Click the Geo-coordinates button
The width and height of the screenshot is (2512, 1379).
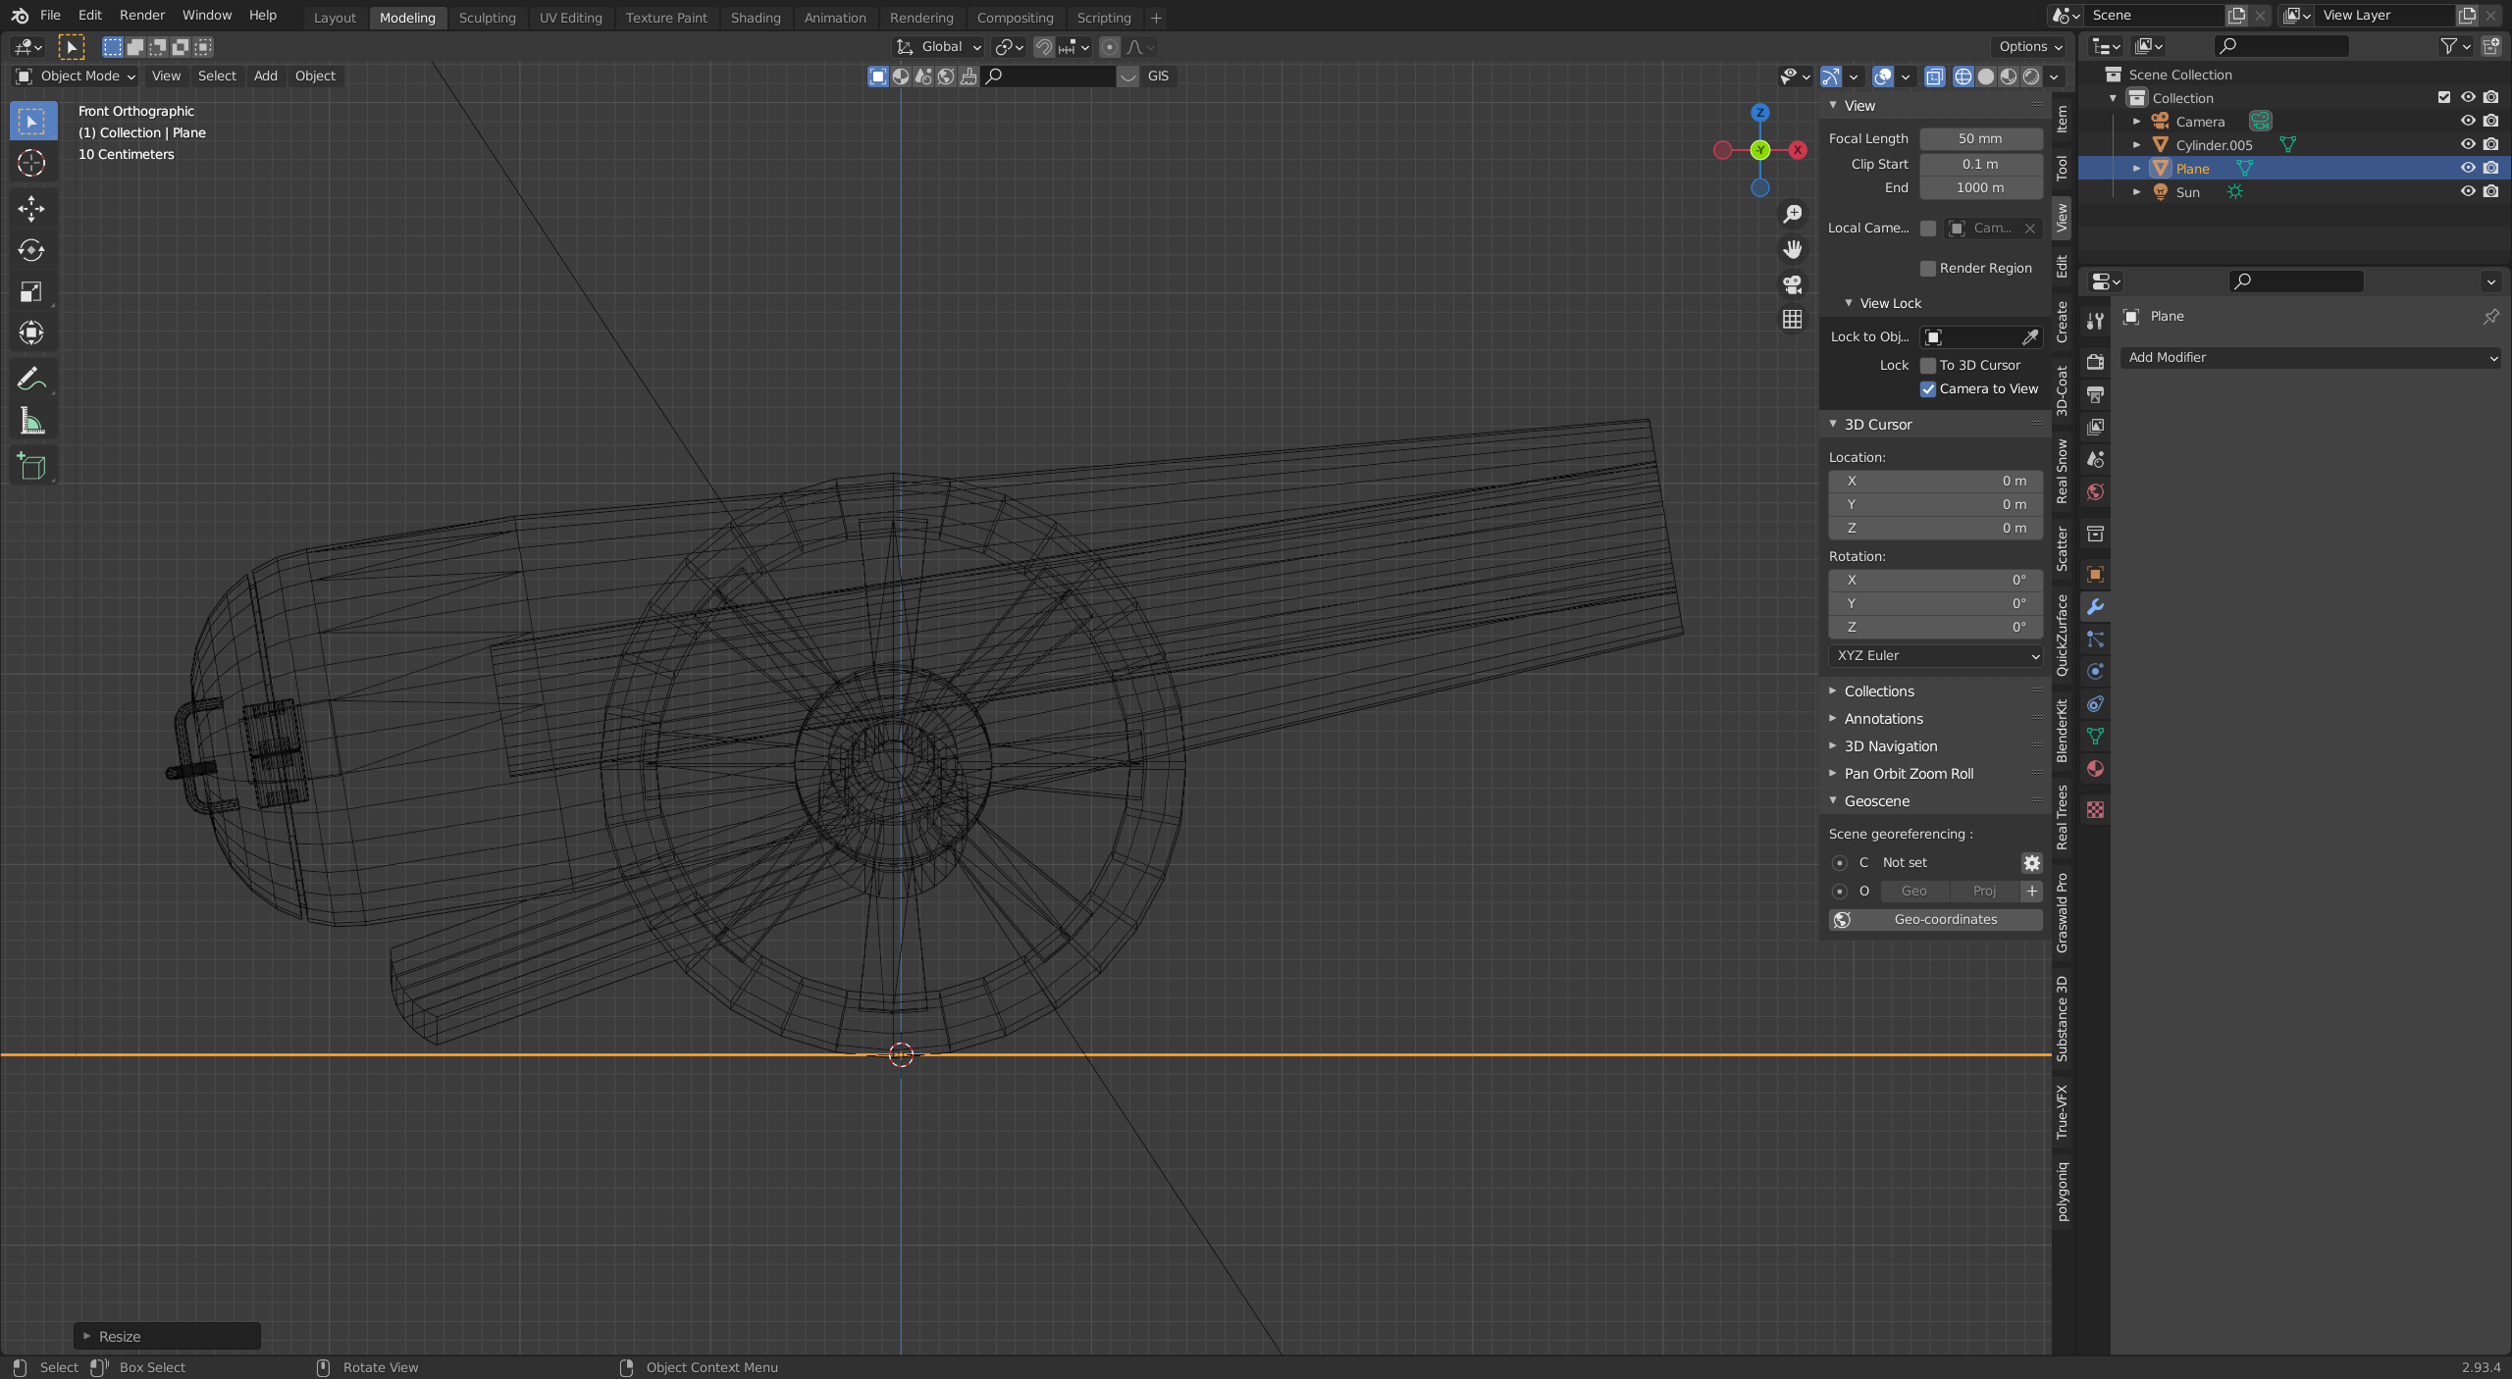pos(1935,920)
